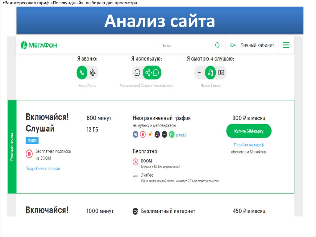The height and width of the screenshot is (237, 316).
Task: Click the key icon beside Личный кабинет
Action: coord(233,45)
